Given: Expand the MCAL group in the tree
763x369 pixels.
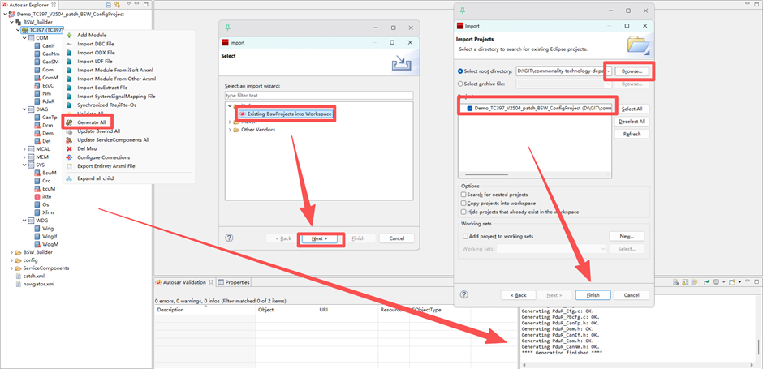Looking at the screenshot, I should click(24, 149).
